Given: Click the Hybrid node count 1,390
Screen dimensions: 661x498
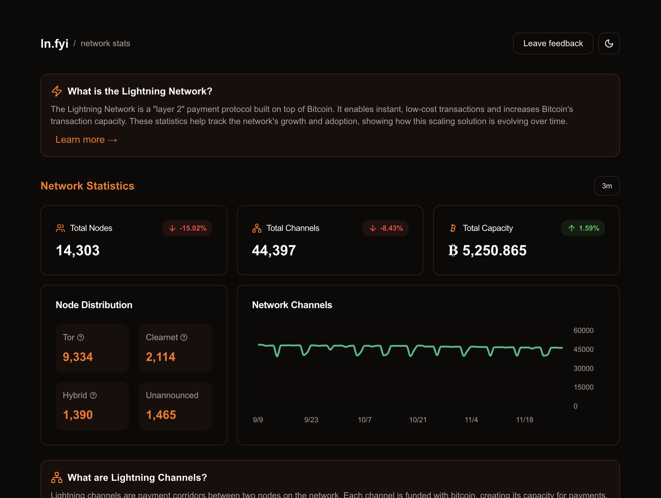Looking at the screenshot, I should [78, 415].
